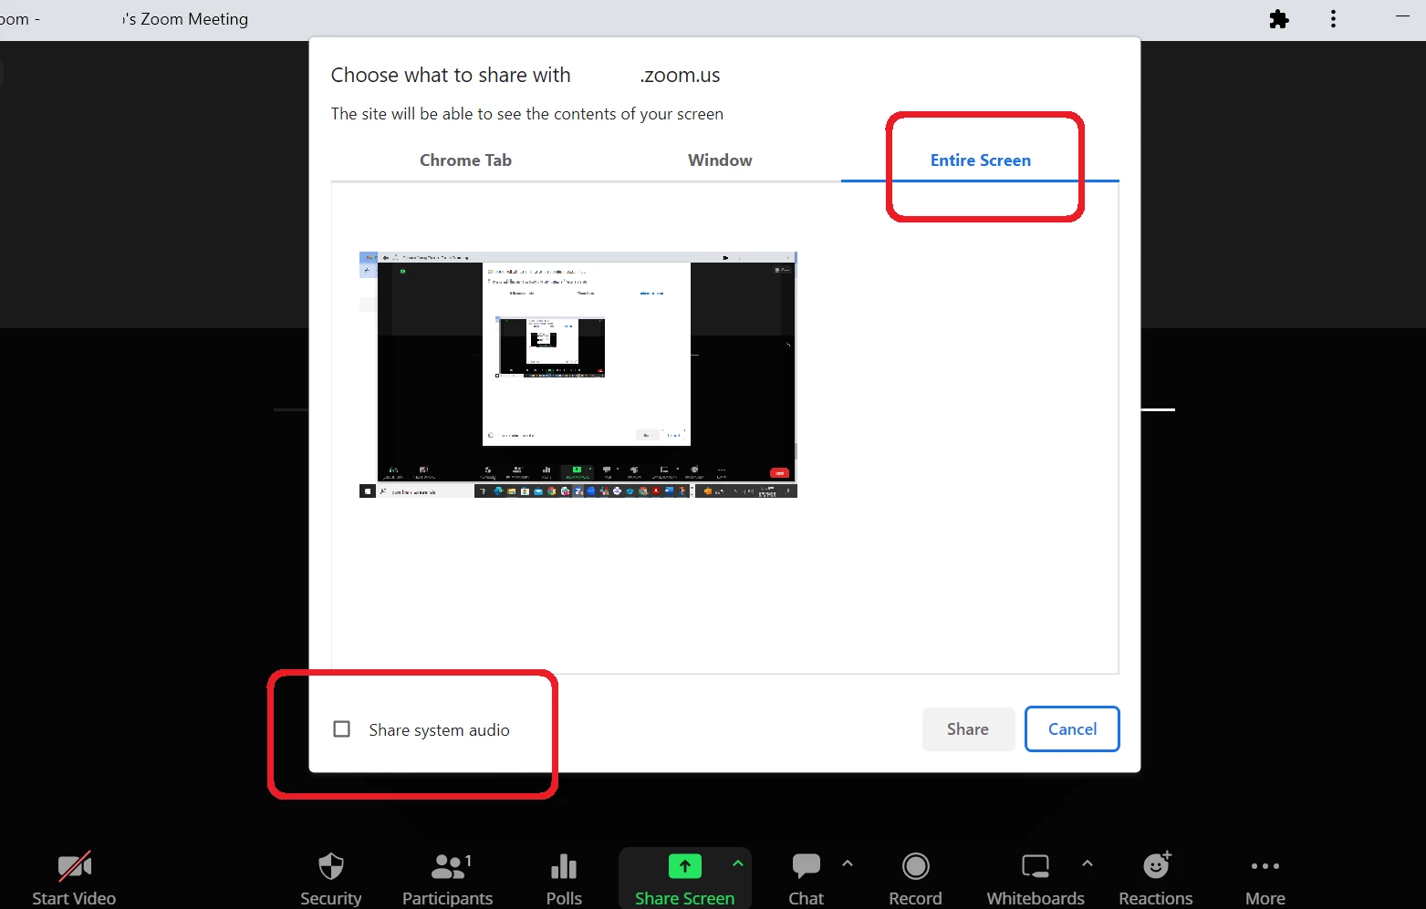Select the entire screen preview thumbnail
Viewport: 1426px width, 909px height.
tap(578, 375)
